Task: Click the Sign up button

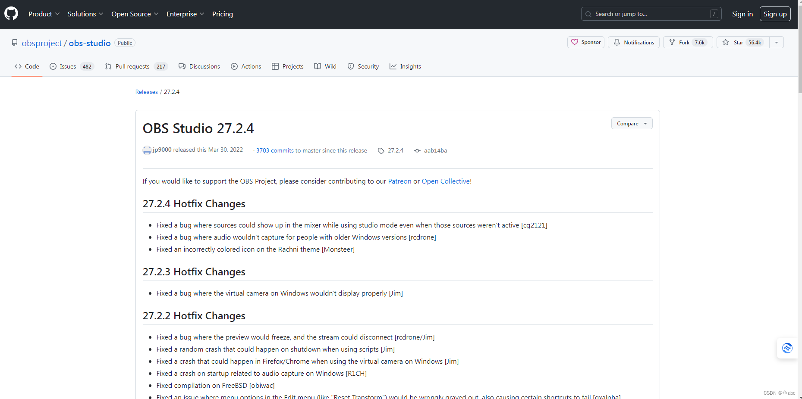Action: point(775,14)
